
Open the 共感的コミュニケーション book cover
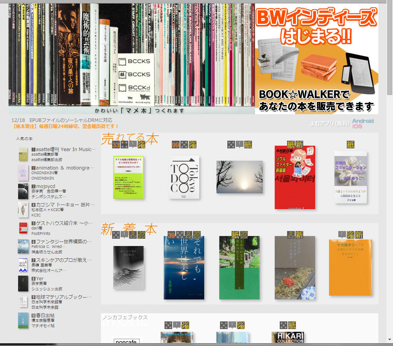tap(350, 177)
